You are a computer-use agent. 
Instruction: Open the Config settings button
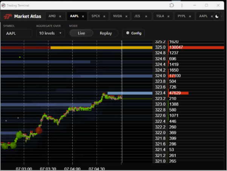pyautogui.click(x=133, y=33)
